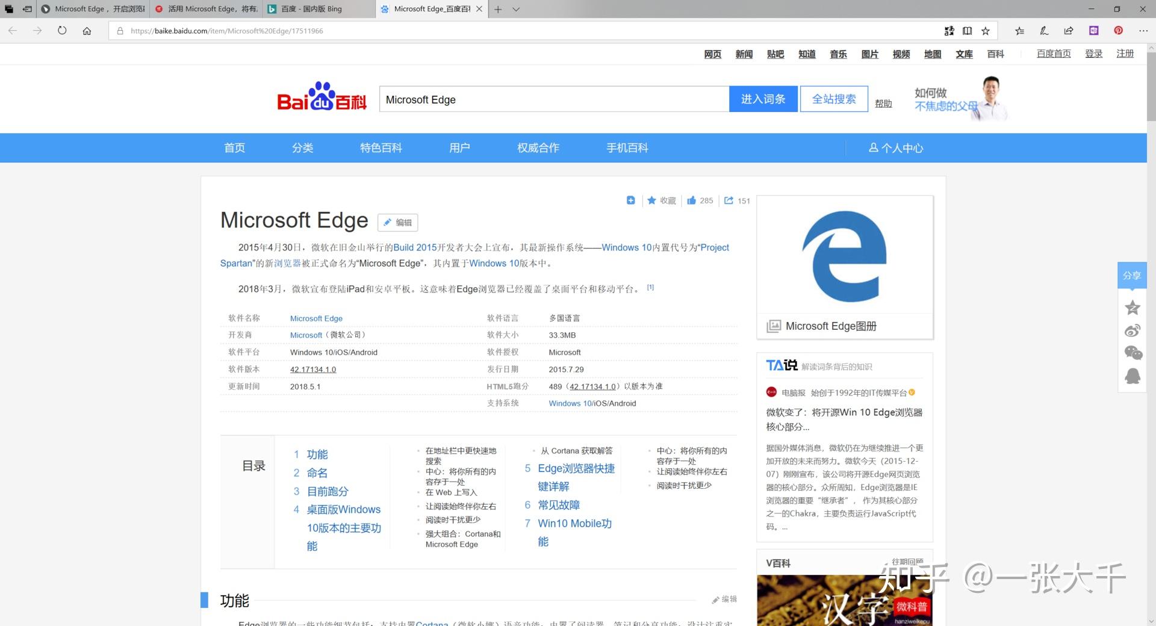Open reading view from address bar
The image size is (1156, 626).
click(x=967, y=31)
